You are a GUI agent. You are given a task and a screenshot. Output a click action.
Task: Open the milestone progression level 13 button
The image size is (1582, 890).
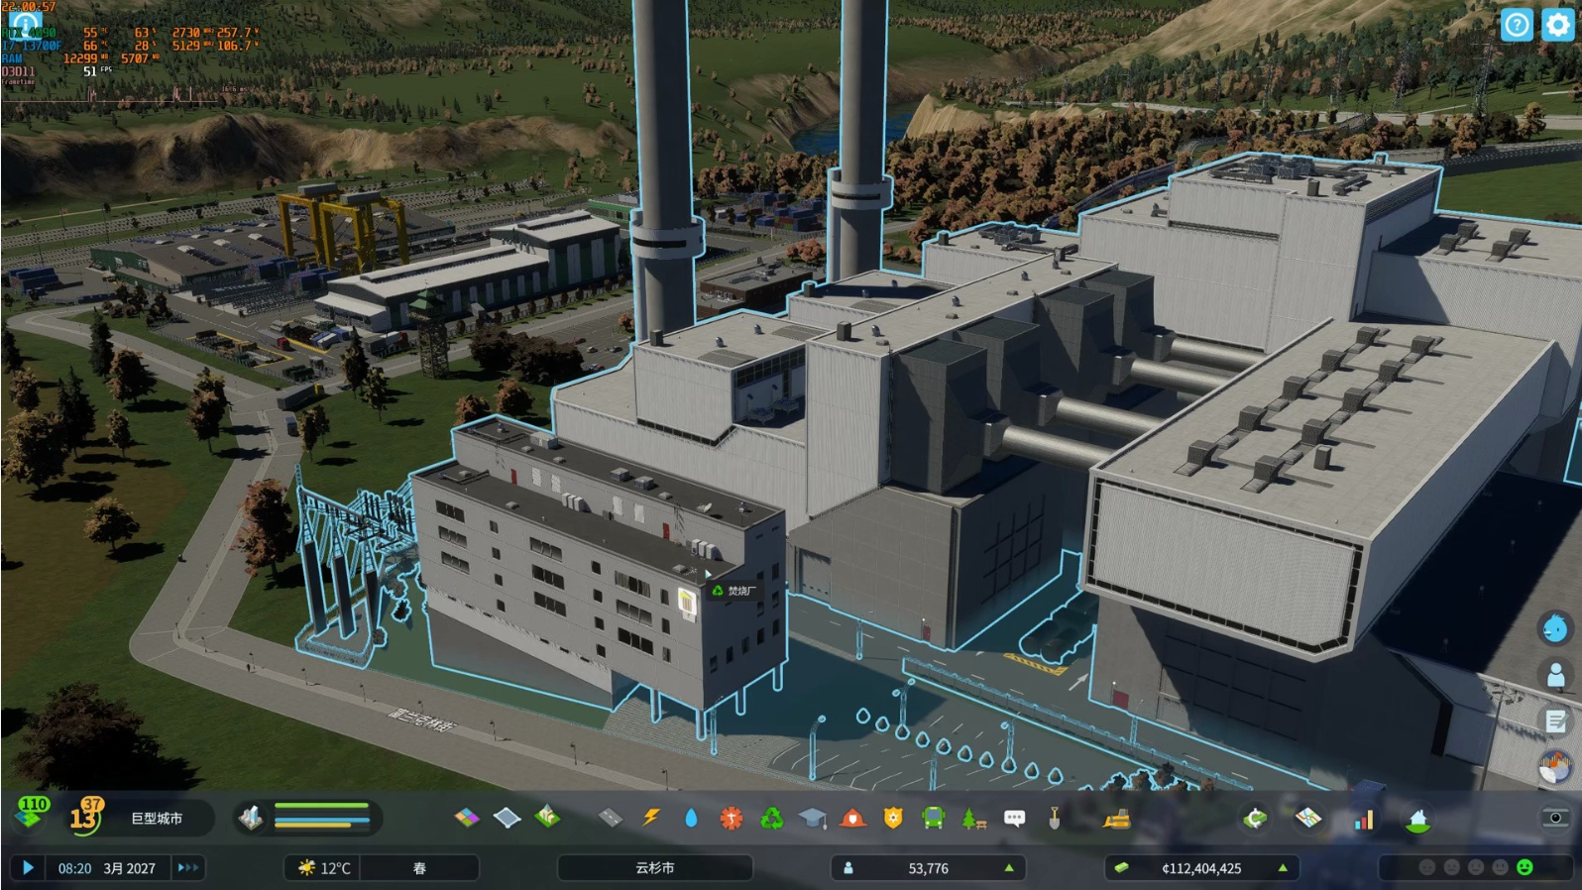pos(86,815)
